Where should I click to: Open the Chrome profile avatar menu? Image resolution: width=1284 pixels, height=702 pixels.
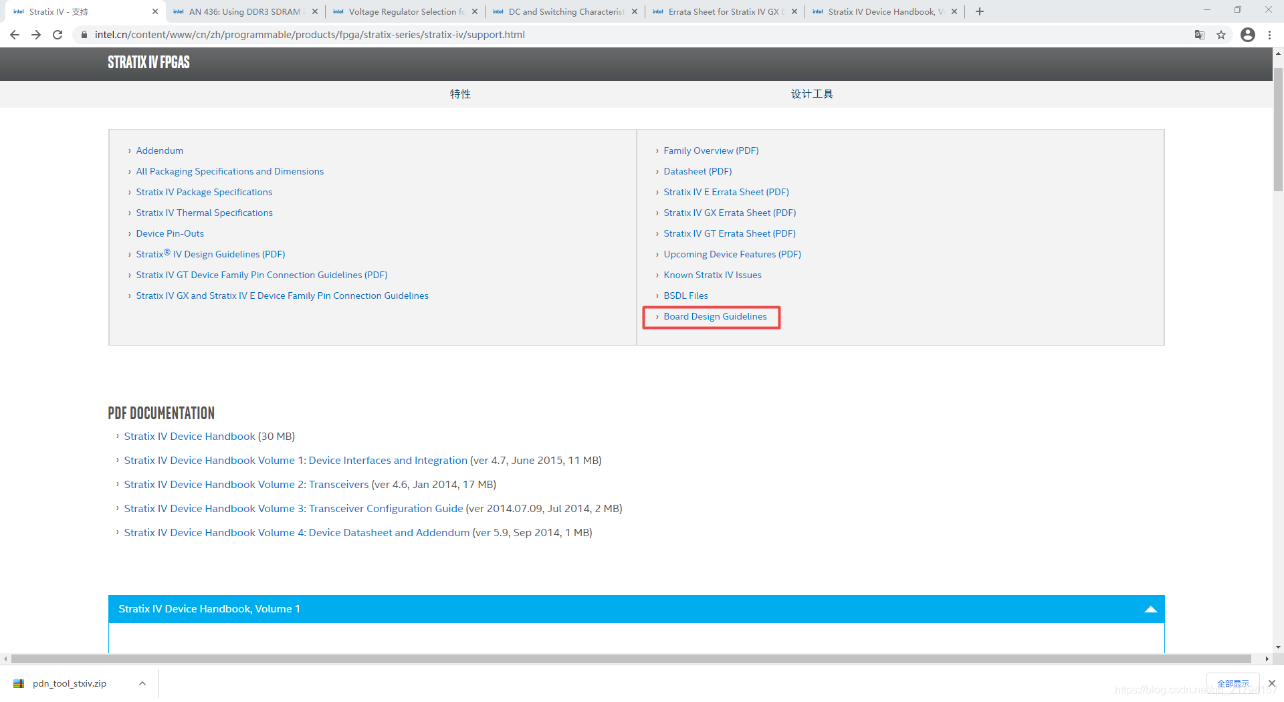pyautogui.click(x=1248, y=35)
